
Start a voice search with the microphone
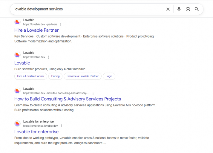point(179,9)
